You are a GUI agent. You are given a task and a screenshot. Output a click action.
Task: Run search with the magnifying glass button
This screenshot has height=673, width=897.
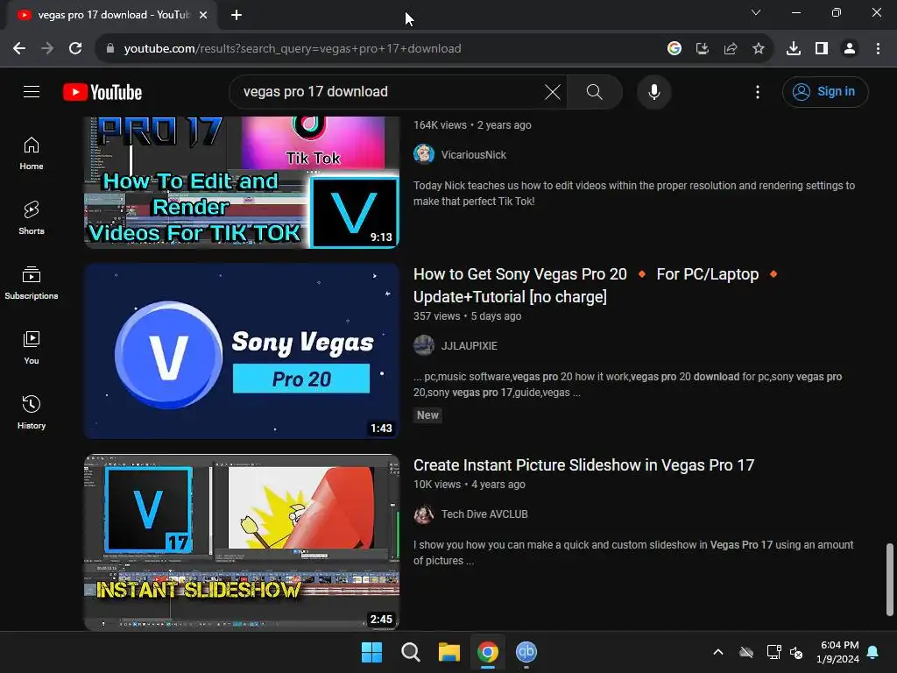coord(595,91)
